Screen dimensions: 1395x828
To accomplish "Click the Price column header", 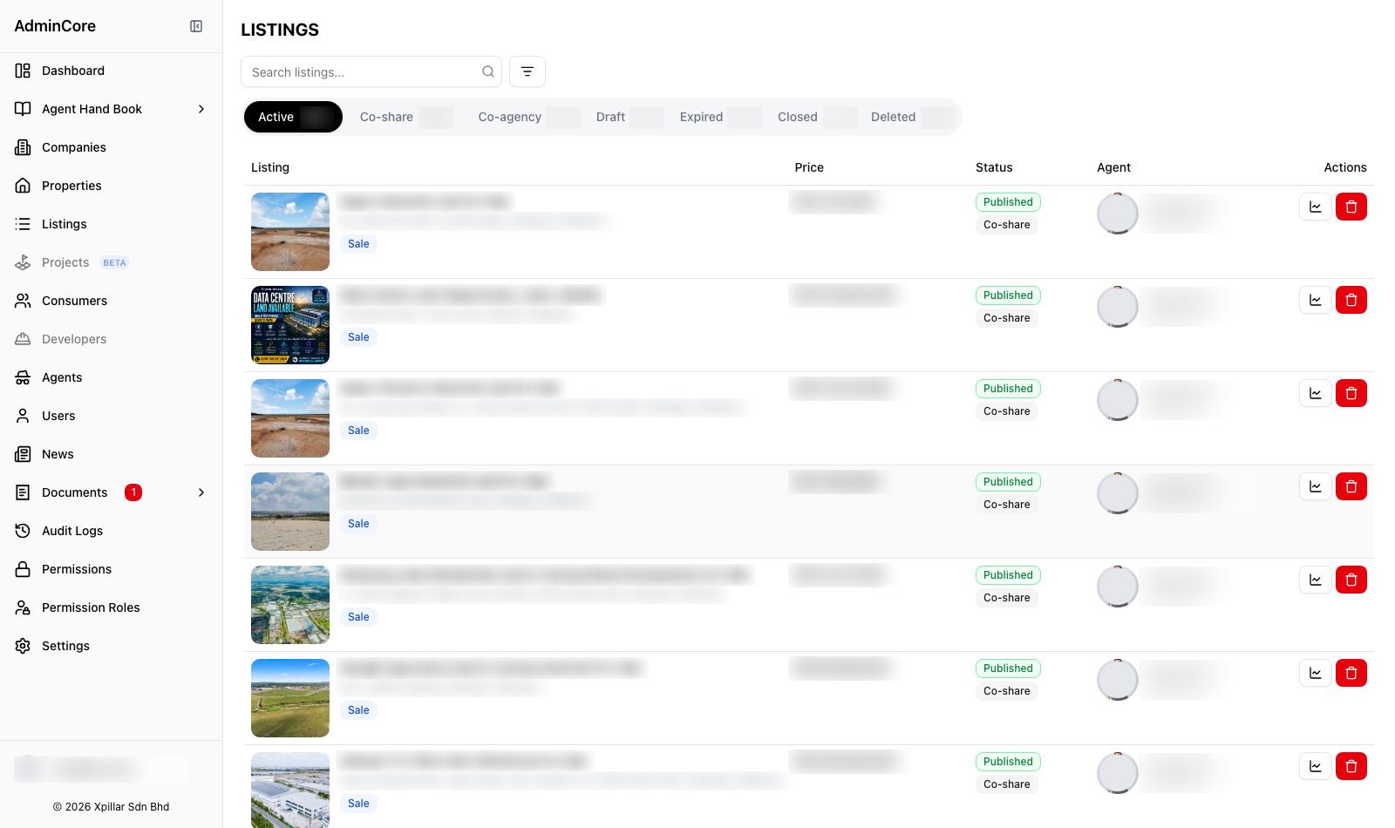I will (x=809, y=167).
